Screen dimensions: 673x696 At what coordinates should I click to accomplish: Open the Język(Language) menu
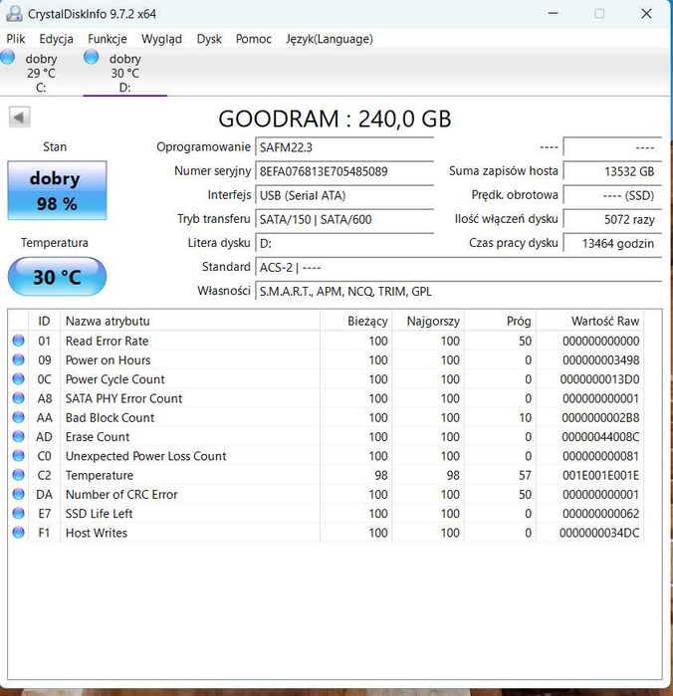(x=329, y=39)
